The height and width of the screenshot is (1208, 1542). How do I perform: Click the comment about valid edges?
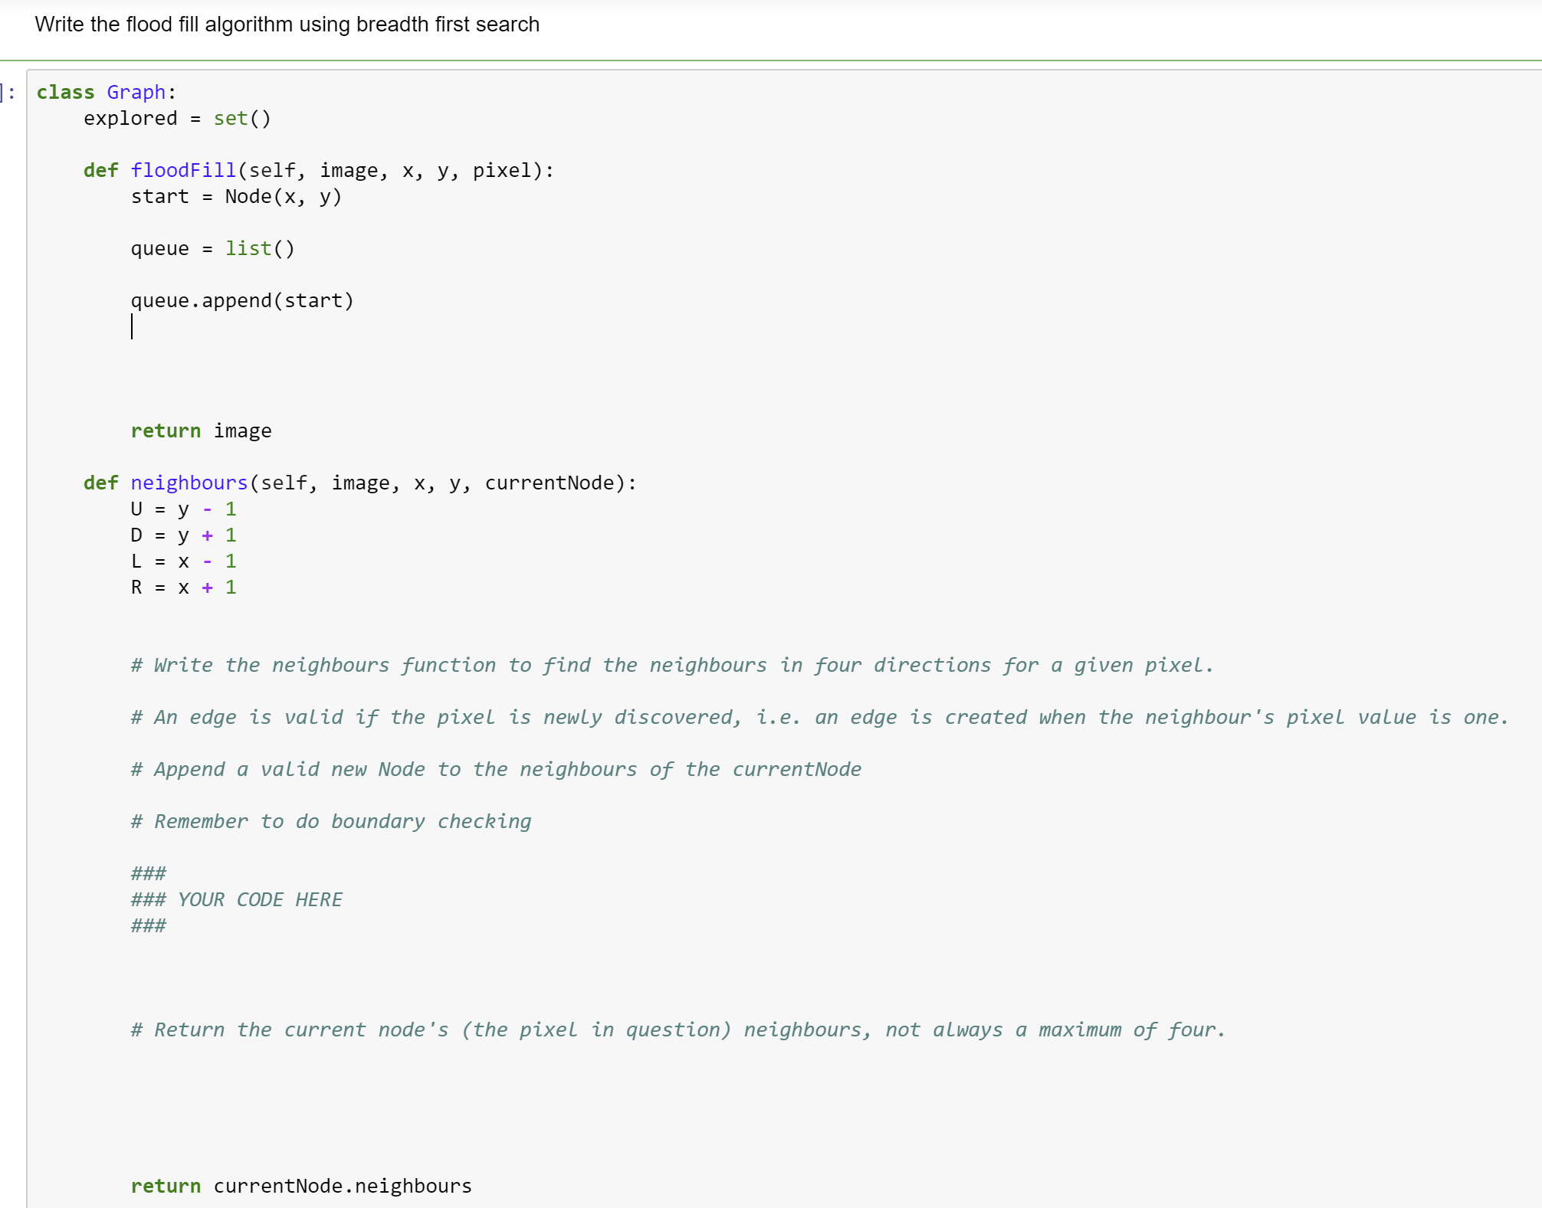(819, 717)
